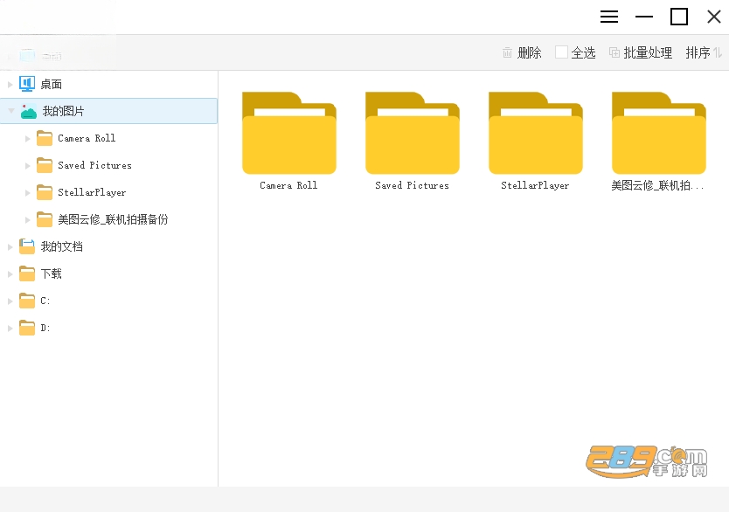
Task: Expand the desktop tree node
Action: pos(10,84)
